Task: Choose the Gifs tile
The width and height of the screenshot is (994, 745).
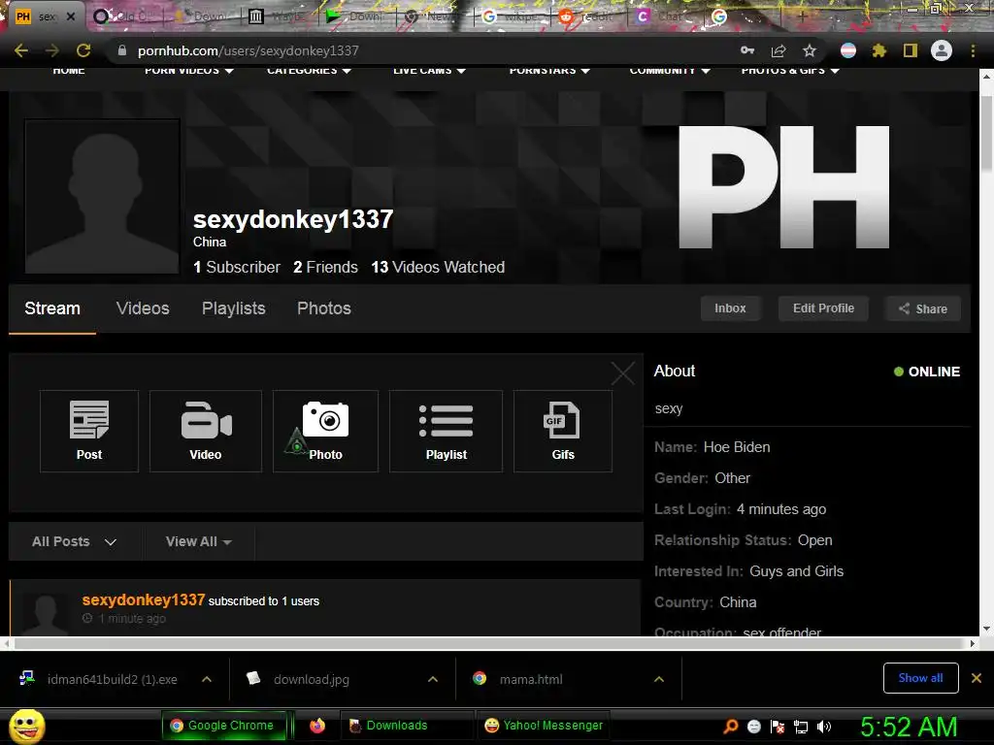Action: point(563,431)
